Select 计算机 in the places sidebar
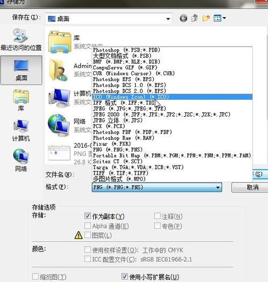Viewport: 268px width, 282px height. pyautogui.click(x=21, y=131)
